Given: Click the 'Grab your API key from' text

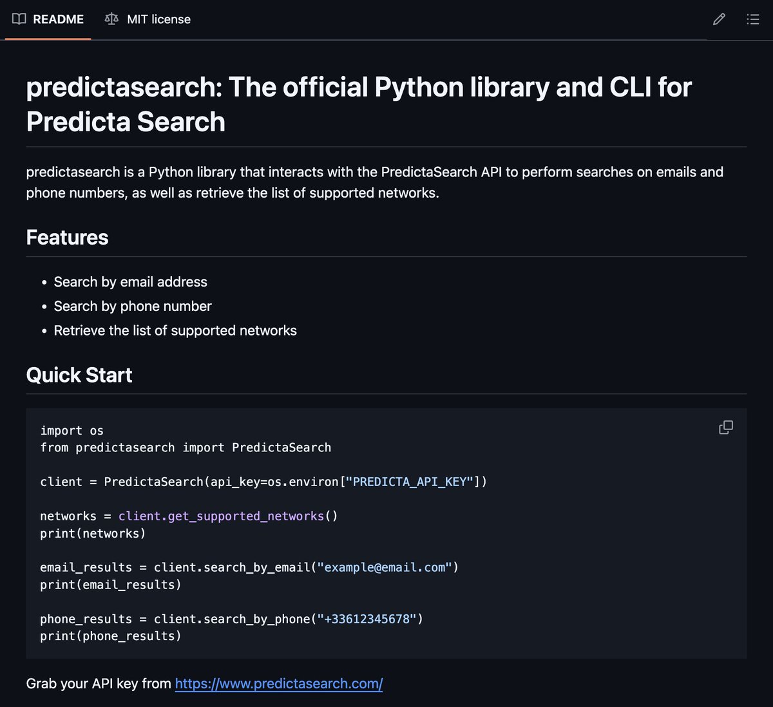Looking at the screenshot, I should click(x=99, y=683).
